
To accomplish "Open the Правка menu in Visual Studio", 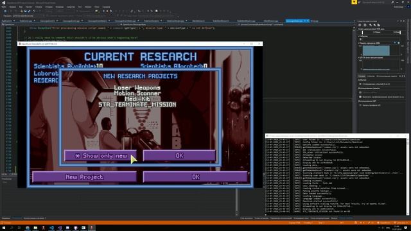I will [x=12, y=7].
